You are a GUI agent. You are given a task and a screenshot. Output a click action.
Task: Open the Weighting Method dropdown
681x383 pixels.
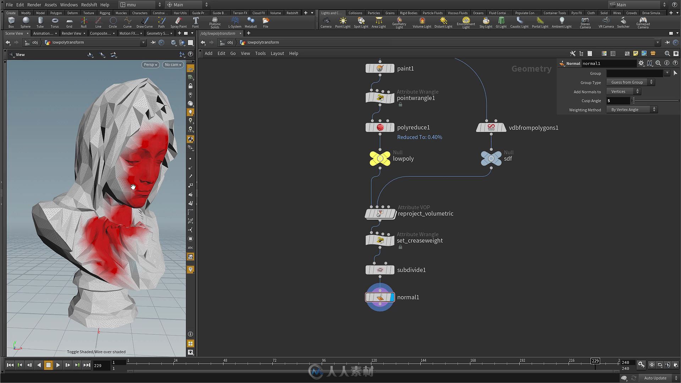tap(631, 110)
